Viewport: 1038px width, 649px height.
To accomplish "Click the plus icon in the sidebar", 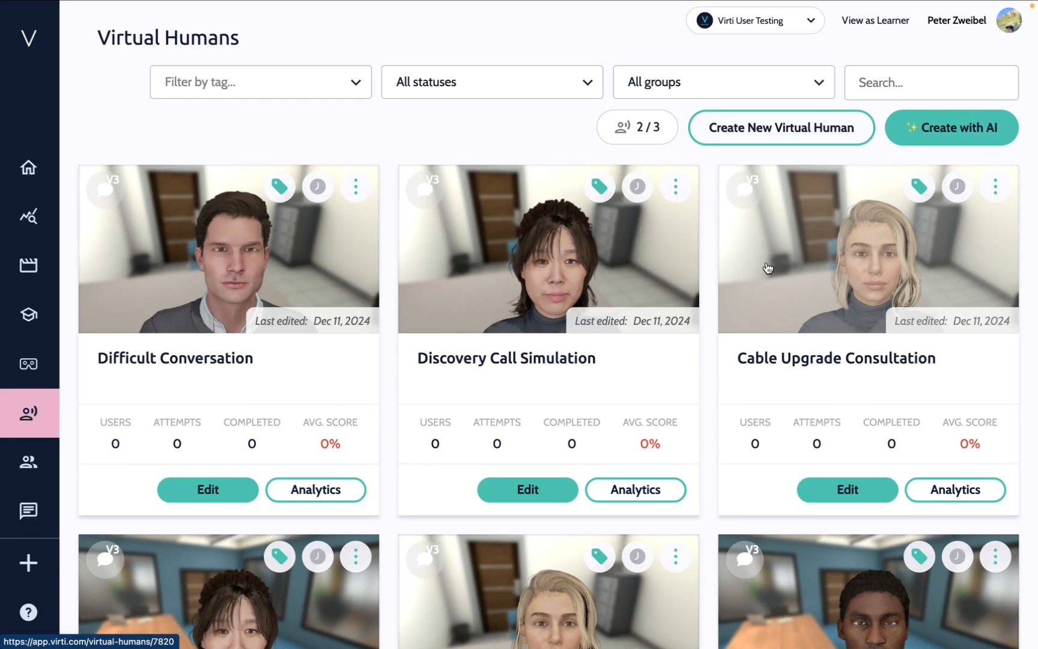I will pos(28,563).
